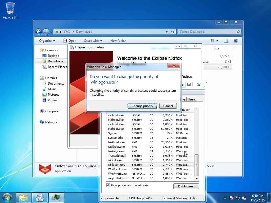Open the Recycle Bin desktop icon
271x203 pixels.
tap(10, 11)
